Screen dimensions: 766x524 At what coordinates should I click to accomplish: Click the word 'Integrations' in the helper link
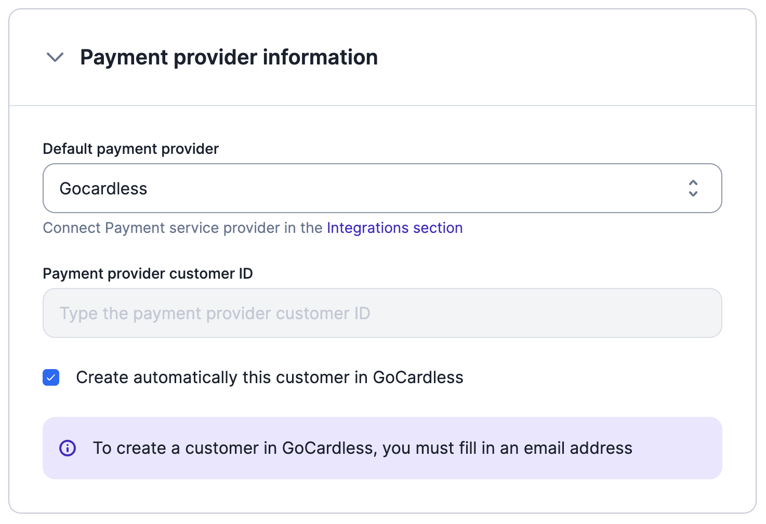pos(368,228)
